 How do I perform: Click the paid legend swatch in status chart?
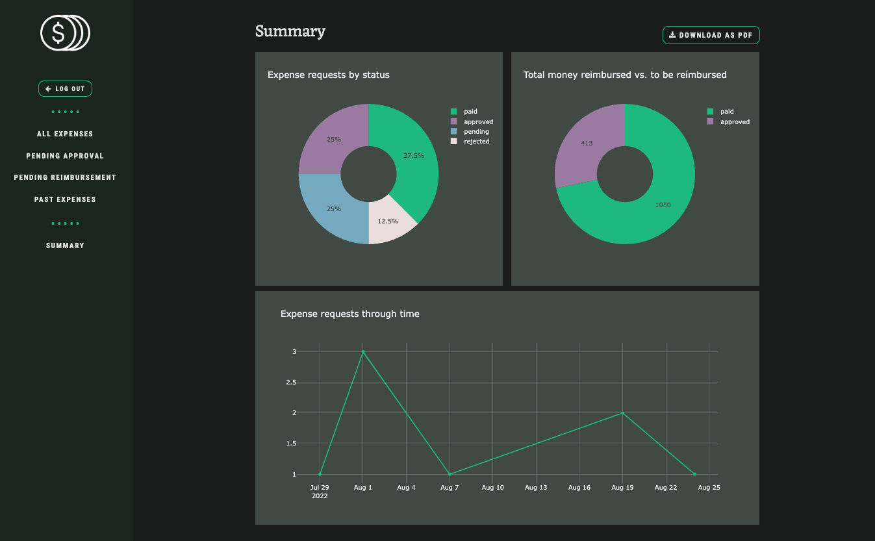(x=453, y=111)
